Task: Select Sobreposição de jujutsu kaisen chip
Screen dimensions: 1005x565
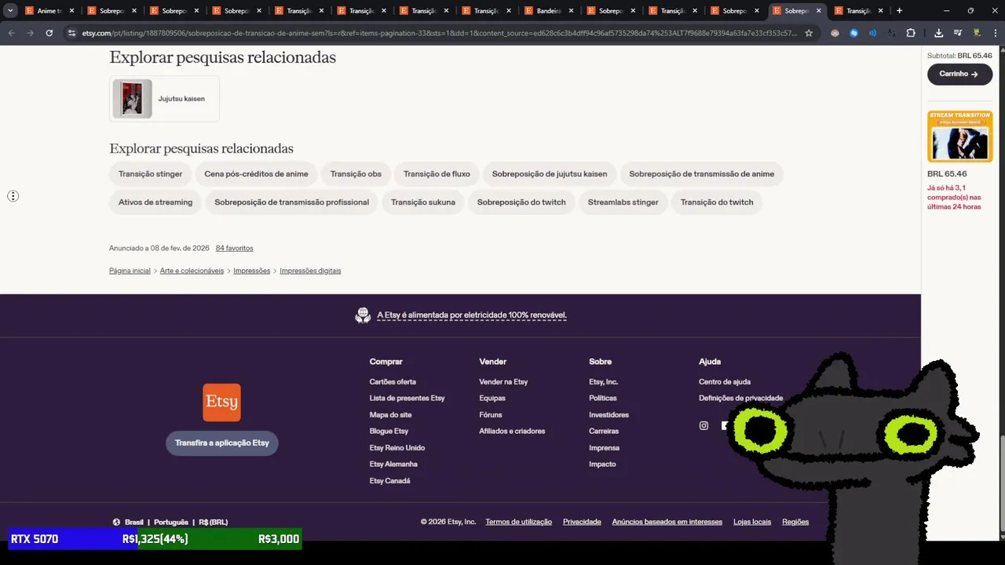Action: [x=550, y=174]
